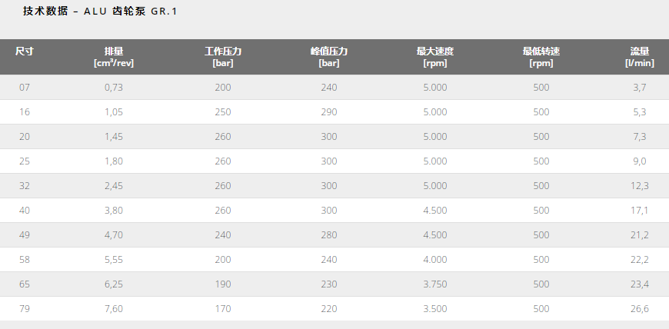Viewport: 669px width, 329px height.
Task: Click size 79 row cell
Action: click(25, 309)
